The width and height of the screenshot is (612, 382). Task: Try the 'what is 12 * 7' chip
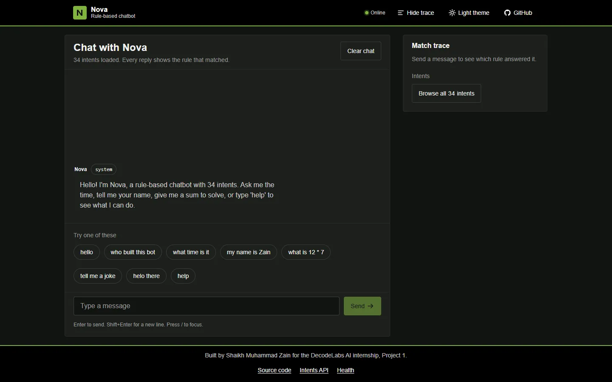(x=306, y=252)
